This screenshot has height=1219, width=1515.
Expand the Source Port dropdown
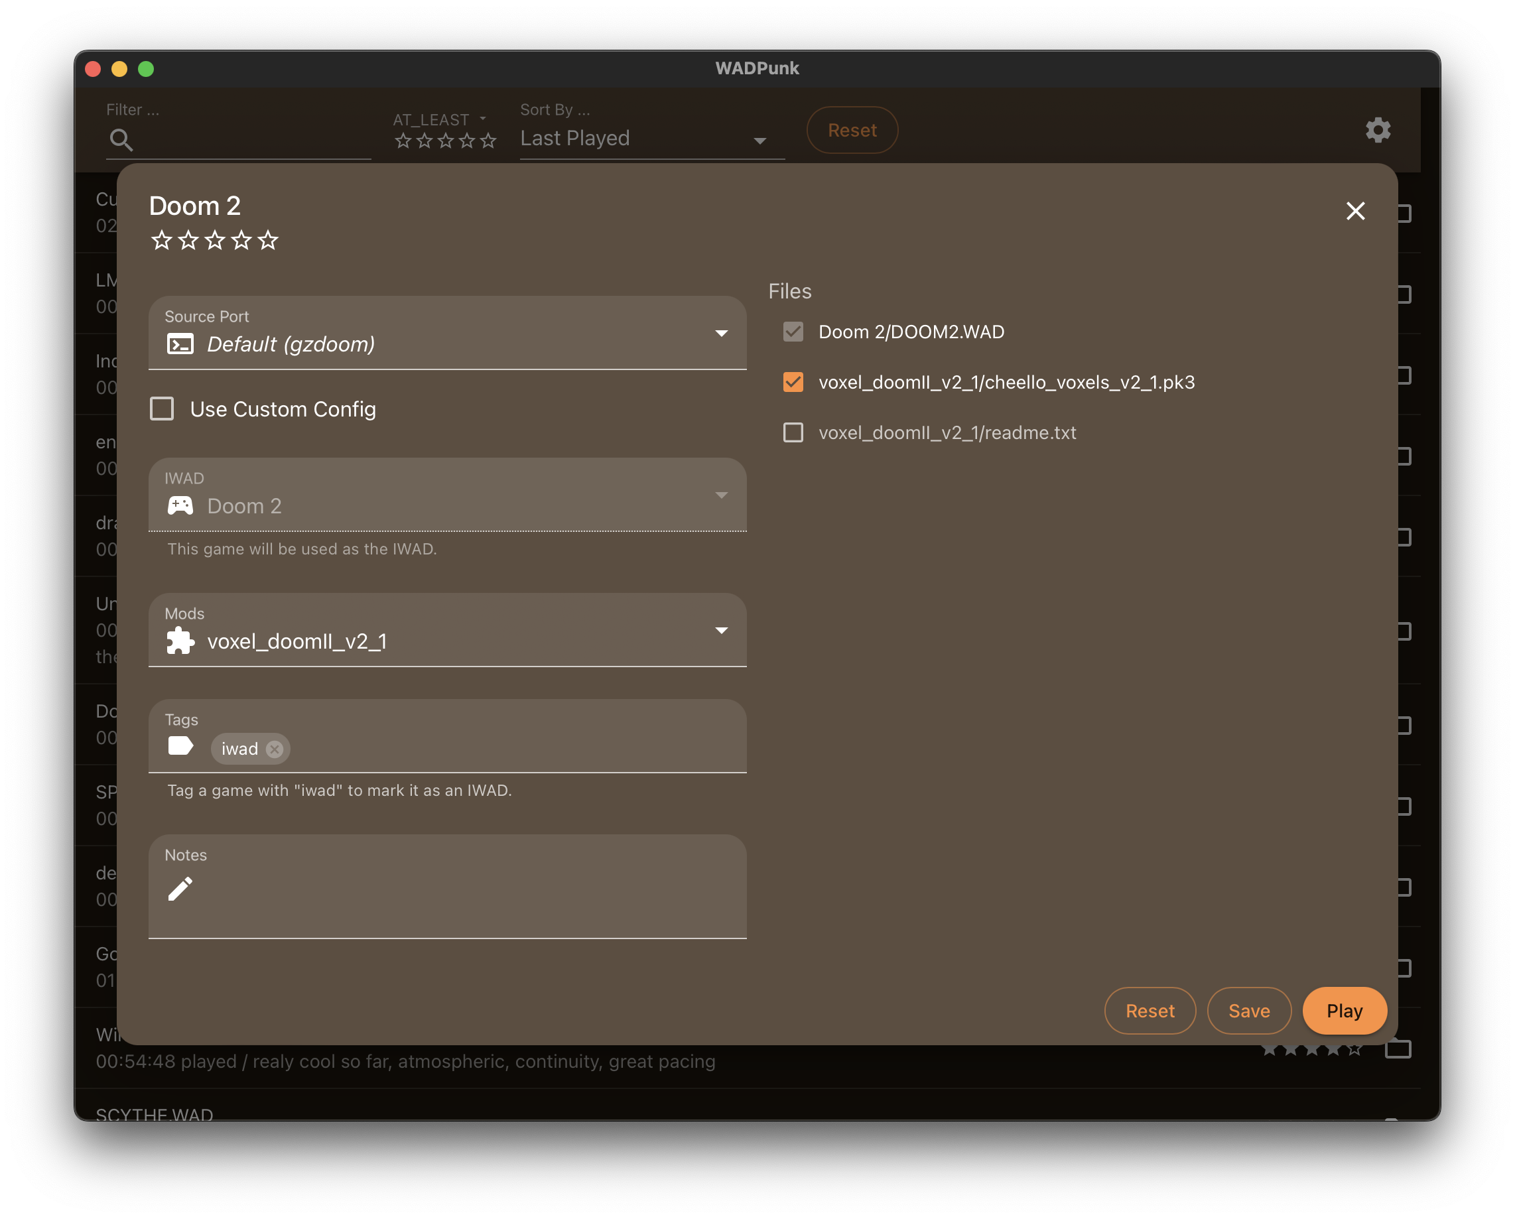pyautogui.click(x=721, y=333)
